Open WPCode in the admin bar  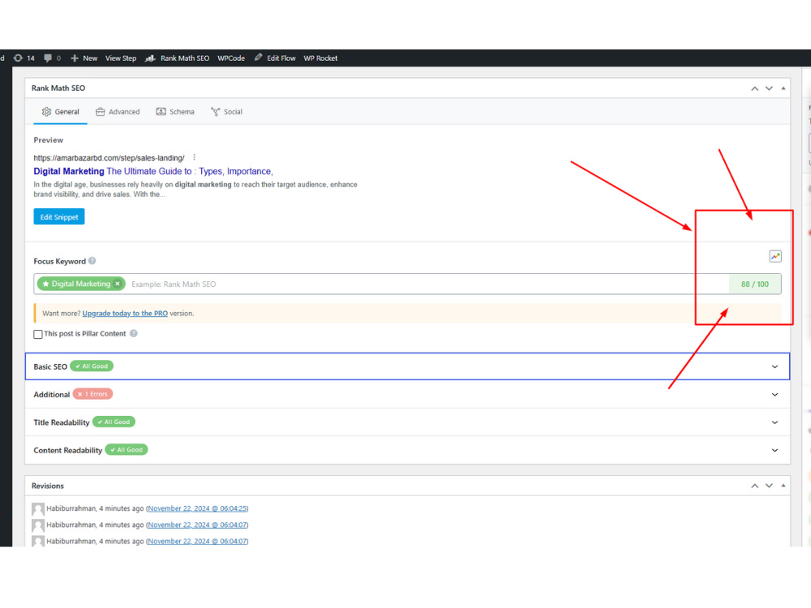[x=230, y=58]
